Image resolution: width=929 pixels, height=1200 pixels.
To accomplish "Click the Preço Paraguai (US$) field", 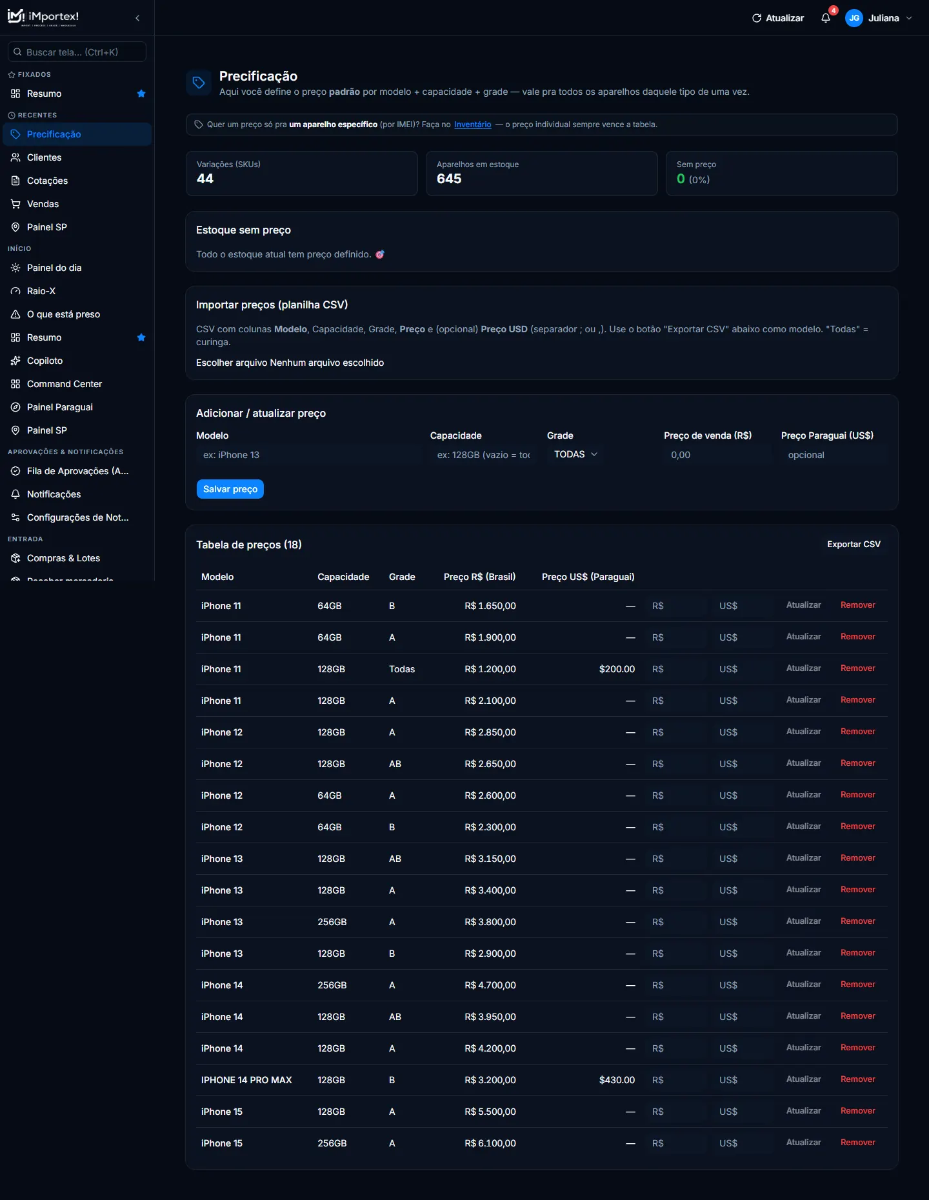I will click(x=834, y=455).
